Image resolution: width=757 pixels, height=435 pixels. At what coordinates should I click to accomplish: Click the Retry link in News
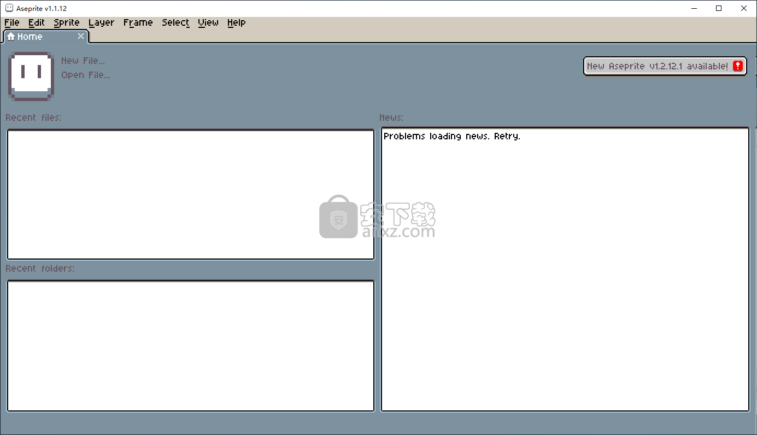tap(507, 136)
